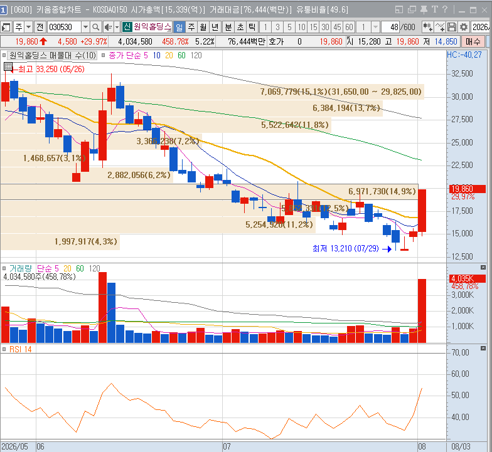Screen dimensions: 492x452
Task: Click the 최저 13,210 (07/29) low label
Action: click(x=345, y=248)
